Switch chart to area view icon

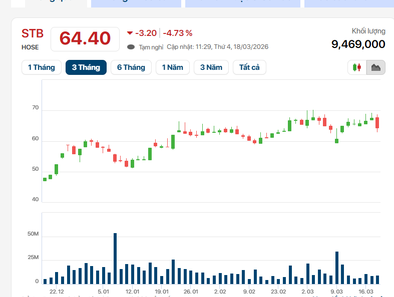click(x=375, y=67)
